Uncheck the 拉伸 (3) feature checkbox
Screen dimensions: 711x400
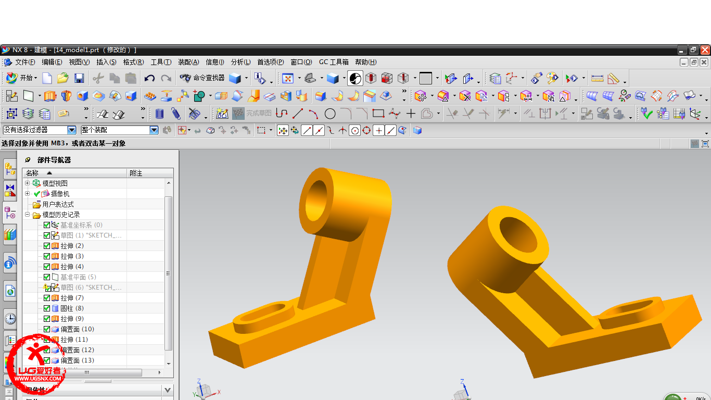click(47, 256)
